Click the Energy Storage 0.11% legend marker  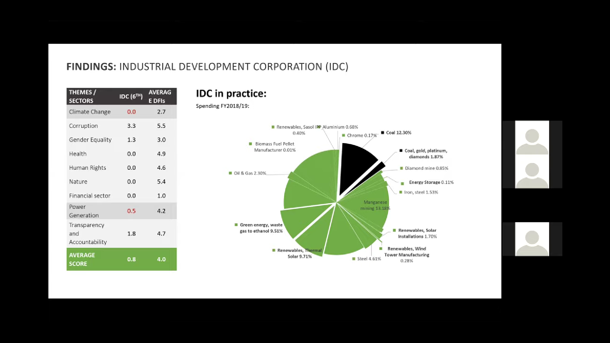click(402, 183)
